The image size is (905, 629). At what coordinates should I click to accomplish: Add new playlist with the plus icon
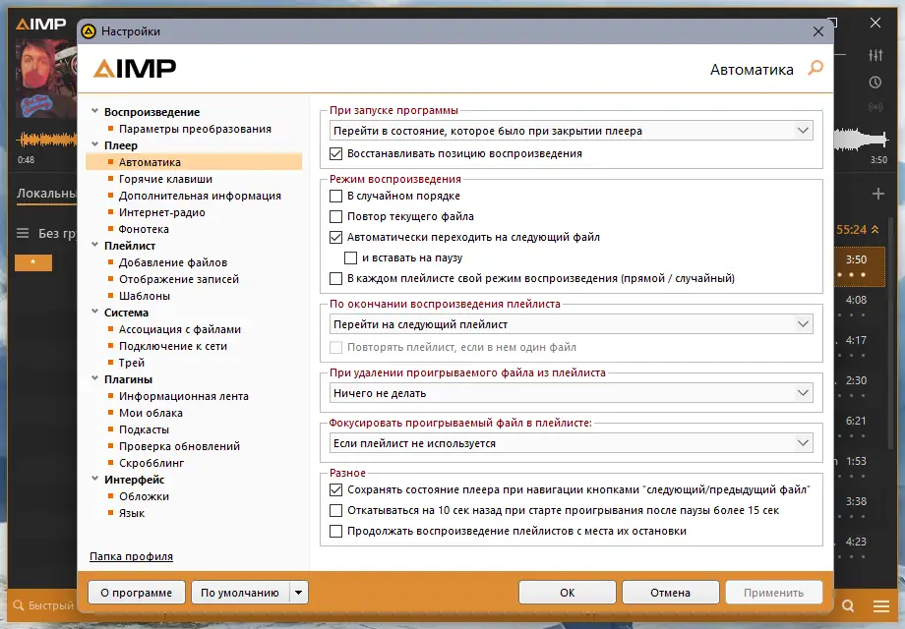point(877,194)
